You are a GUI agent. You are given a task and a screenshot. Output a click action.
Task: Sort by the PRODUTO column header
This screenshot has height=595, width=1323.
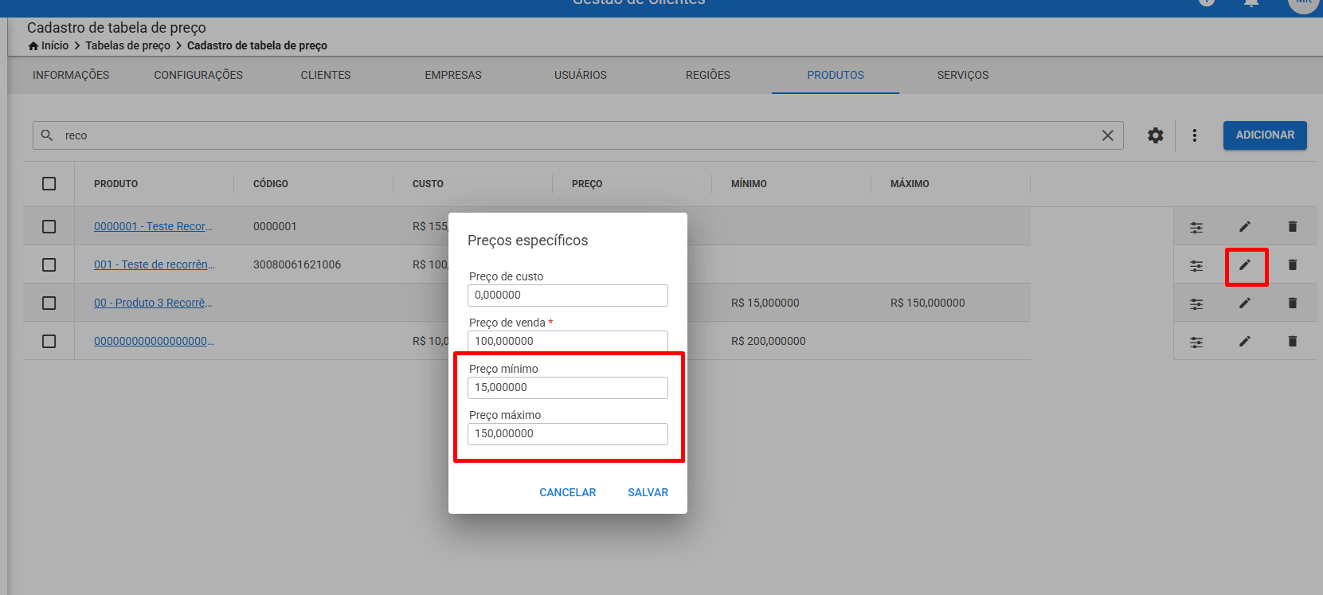[x=116, y=184]
